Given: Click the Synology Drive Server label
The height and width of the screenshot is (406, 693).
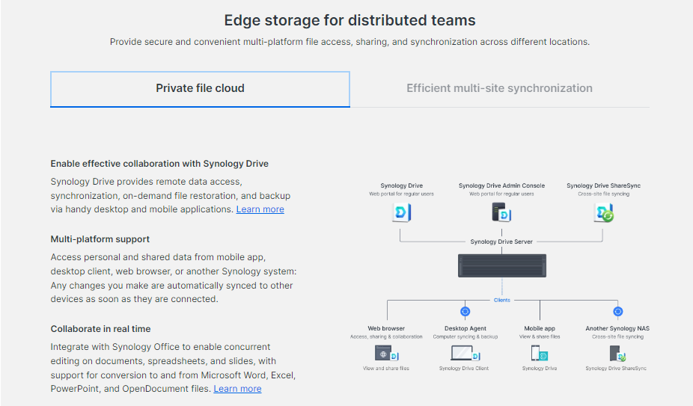Looking at the screenshot, I should point(501,242).
